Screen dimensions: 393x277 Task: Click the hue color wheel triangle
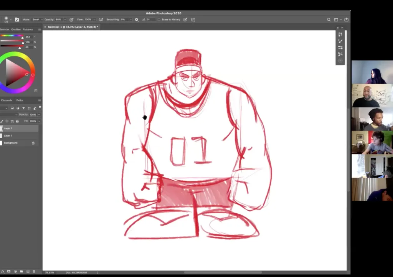pos(15,72)
